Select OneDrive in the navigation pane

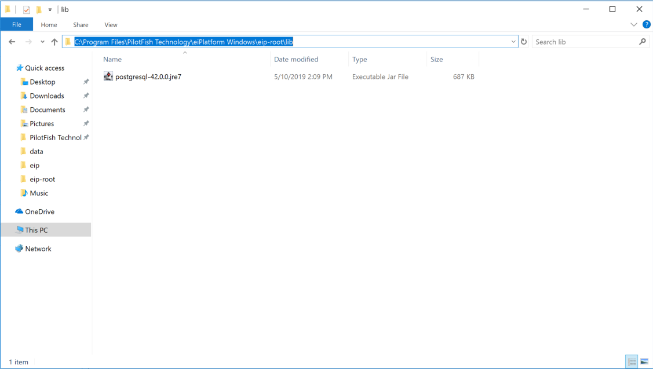[x=39, y=211]
